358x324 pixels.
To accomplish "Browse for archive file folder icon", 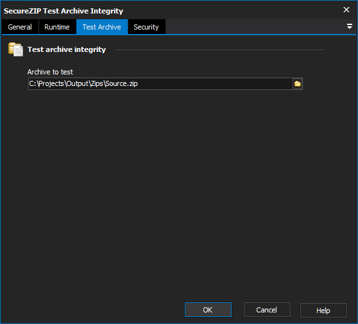I will coord(298,84).
